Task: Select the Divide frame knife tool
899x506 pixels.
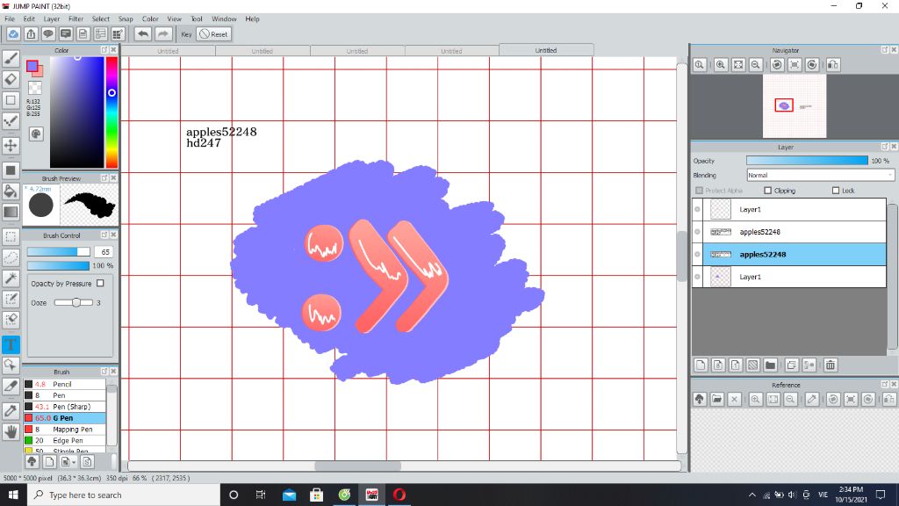Action: click(x=11, y=386)
